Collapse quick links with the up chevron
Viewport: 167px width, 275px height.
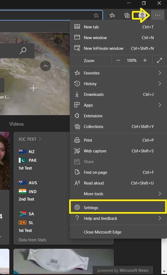(46, 66)
